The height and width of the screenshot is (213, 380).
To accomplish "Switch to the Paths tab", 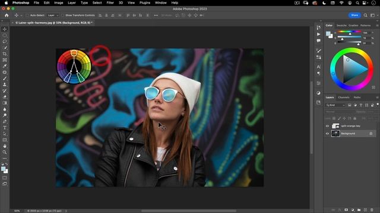I will point(357,97).
